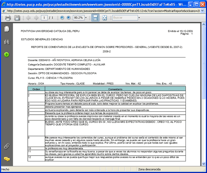Open the zoom percentage dropdown arrow

click(86, 18)
